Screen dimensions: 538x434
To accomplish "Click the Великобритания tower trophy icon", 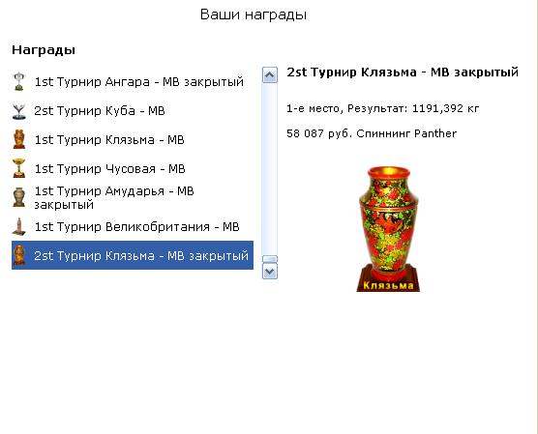I will 19,226.
